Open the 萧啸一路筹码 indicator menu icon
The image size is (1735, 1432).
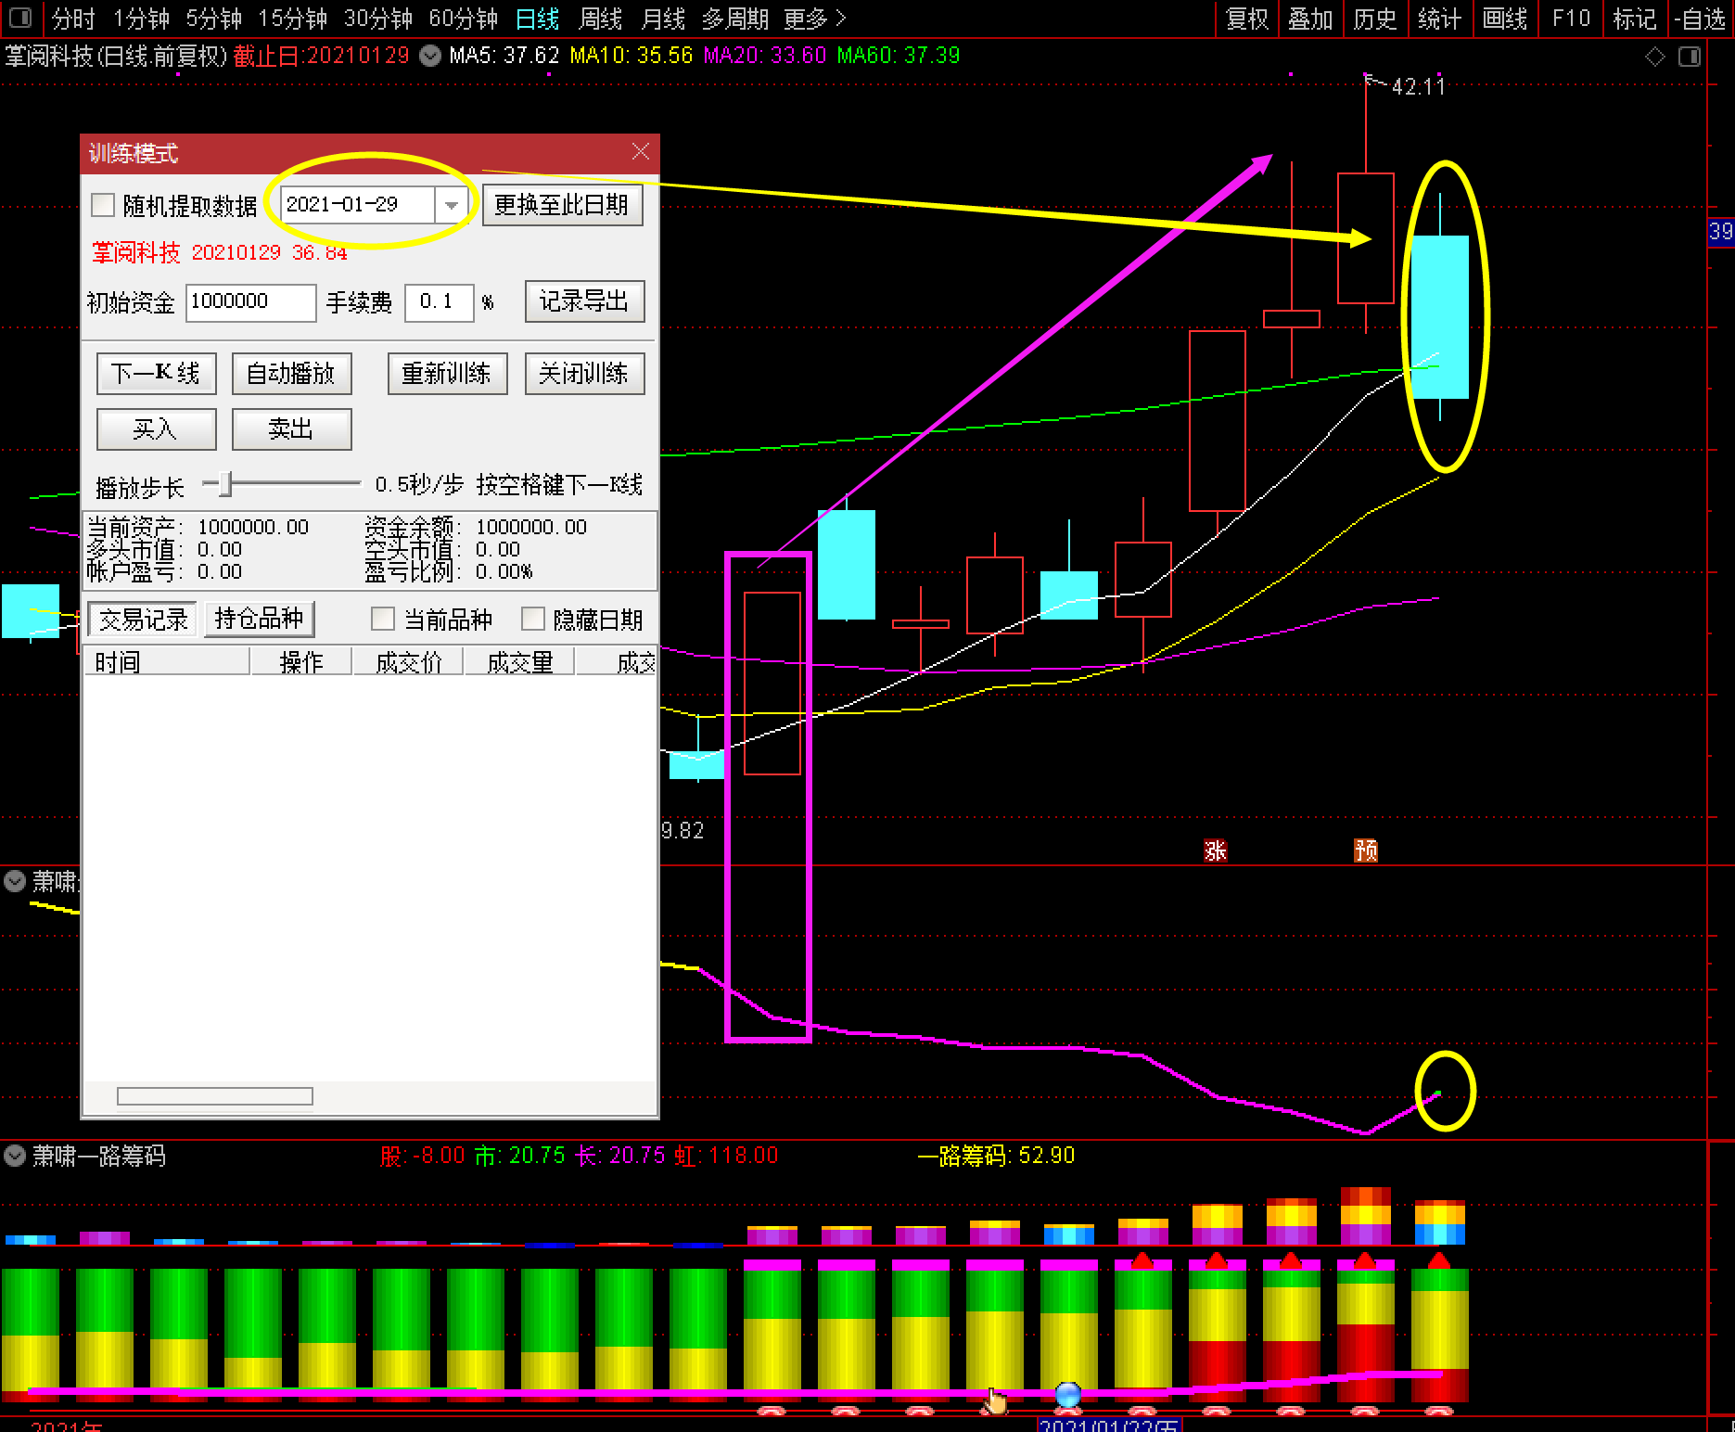point(15,1156)
